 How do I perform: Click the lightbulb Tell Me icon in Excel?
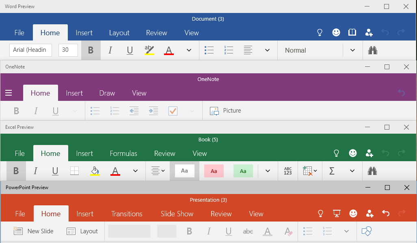[336, 153]
